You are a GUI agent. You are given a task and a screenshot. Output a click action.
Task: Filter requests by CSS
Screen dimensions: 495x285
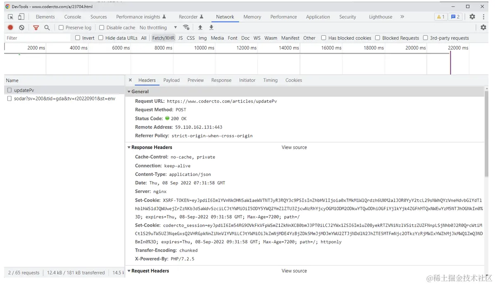tap(190, 38)
